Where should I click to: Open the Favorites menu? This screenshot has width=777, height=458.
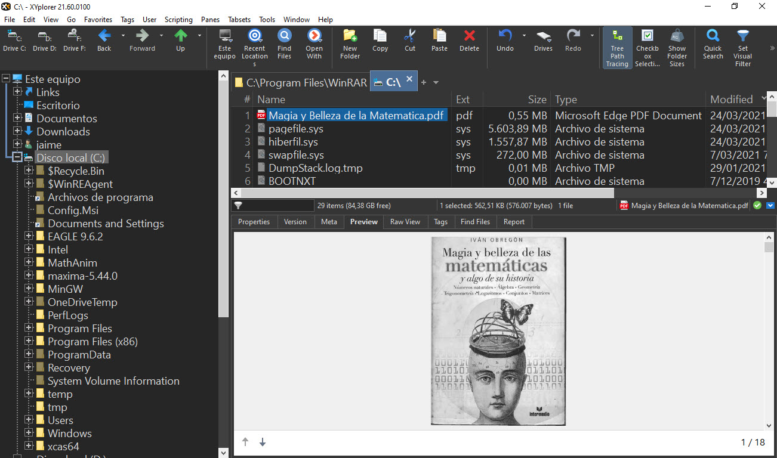(98, 20)
